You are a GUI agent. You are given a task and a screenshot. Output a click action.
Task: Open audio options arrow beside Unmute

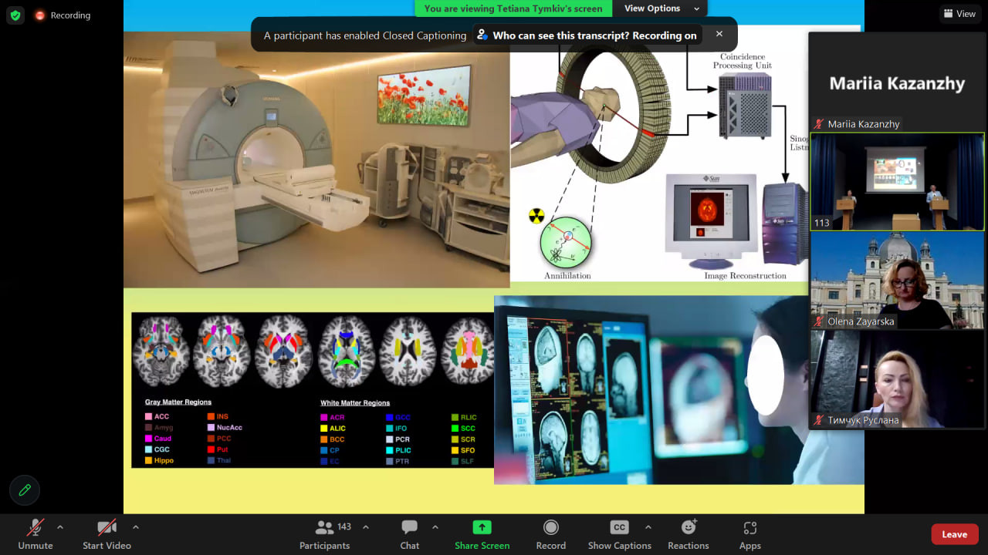coord(60,527)
